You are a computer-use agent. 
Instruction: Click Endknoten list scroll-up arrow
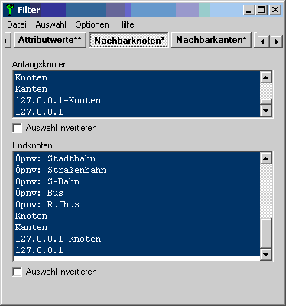click(x=266, y=158)
